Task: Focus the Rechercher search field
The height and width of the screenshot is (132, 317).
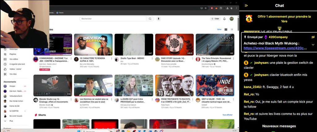Action: pyautogui.click(x=113, y=19)
